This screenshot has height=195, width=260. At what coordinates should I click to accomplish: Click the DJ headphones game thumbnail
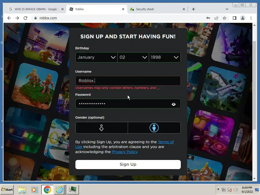tap(212, 133)
